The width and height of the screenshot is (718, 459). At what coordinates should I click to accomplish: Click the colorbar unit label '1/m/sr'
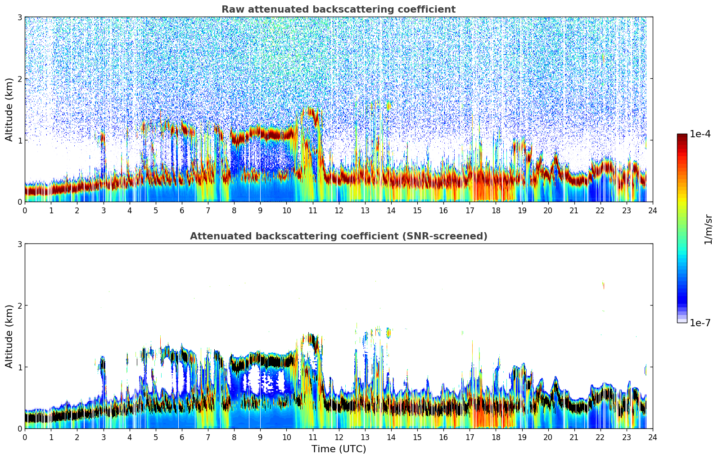click(x=708, y=229)
